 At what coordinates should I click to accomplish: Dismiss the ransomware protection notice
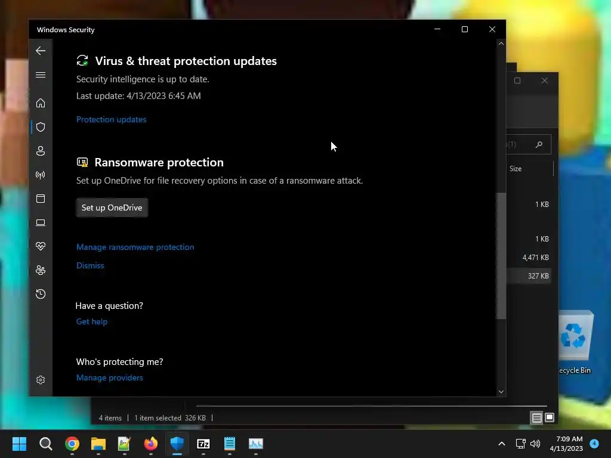[x=90, y=265]
